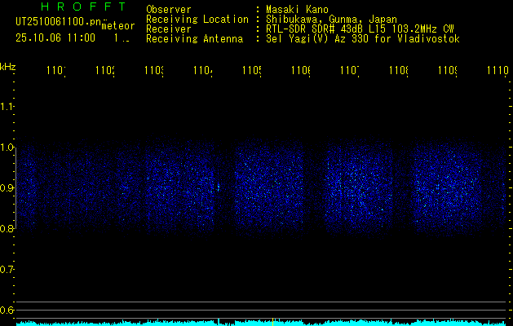Click the "Receiving Location" label
Screen dimensions: 513x326
click(197, 20)
